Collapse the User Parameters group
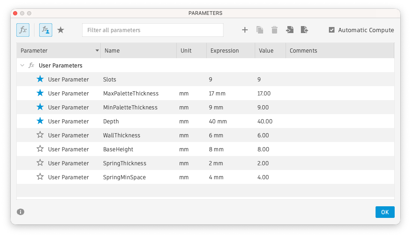Image resolution: width=411 pixels, height=237 pixels. click(x=21, y=66)
